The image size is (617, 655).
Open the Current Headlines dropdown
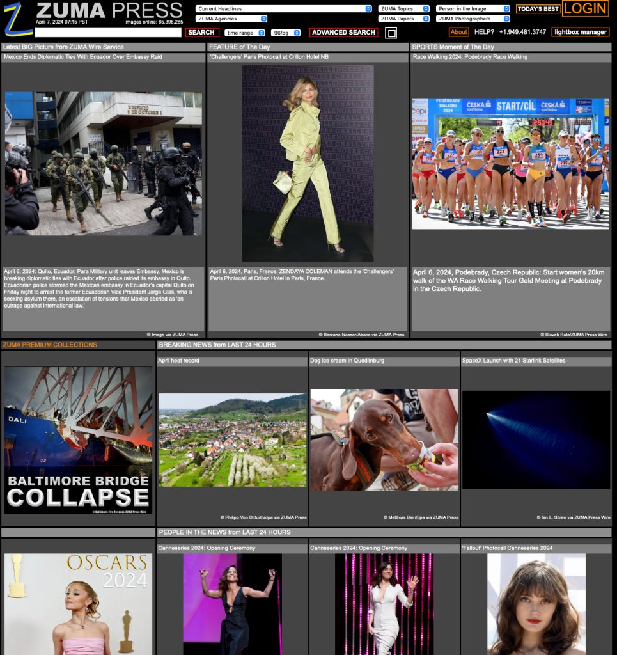click(x=284, y=9)
